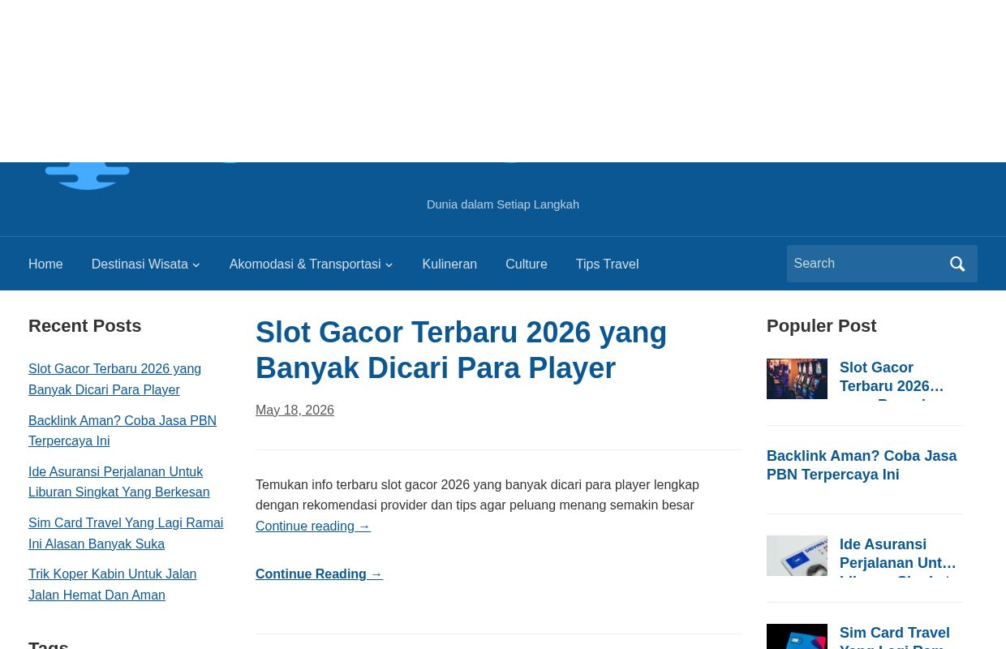Image resolution: width=1006 pixels, height=649 pixels.
Task: Click the excerpt paragraph Temukan info terbaru slot gacor
Action: (477, 495)
